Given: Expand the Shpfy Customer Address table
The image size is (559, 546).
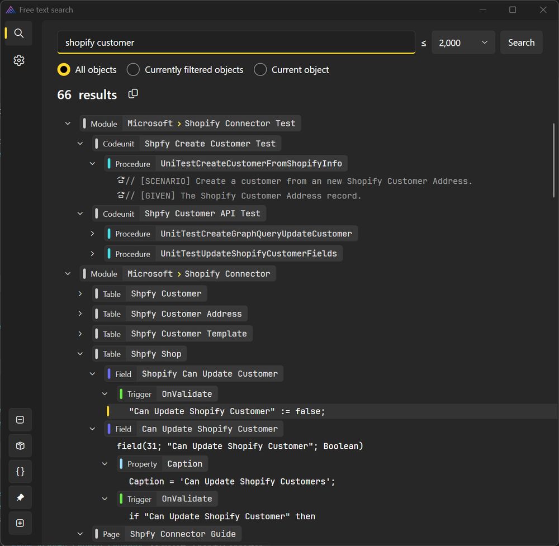Looking at the screenshot, I should tap(80, 314).
